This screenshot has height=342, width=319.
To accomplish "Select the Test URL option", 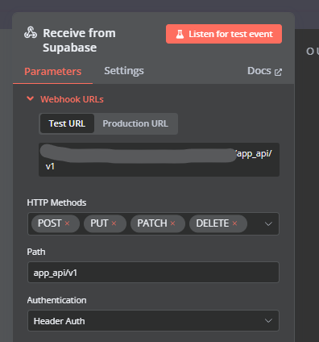I will tap(67, 123).
